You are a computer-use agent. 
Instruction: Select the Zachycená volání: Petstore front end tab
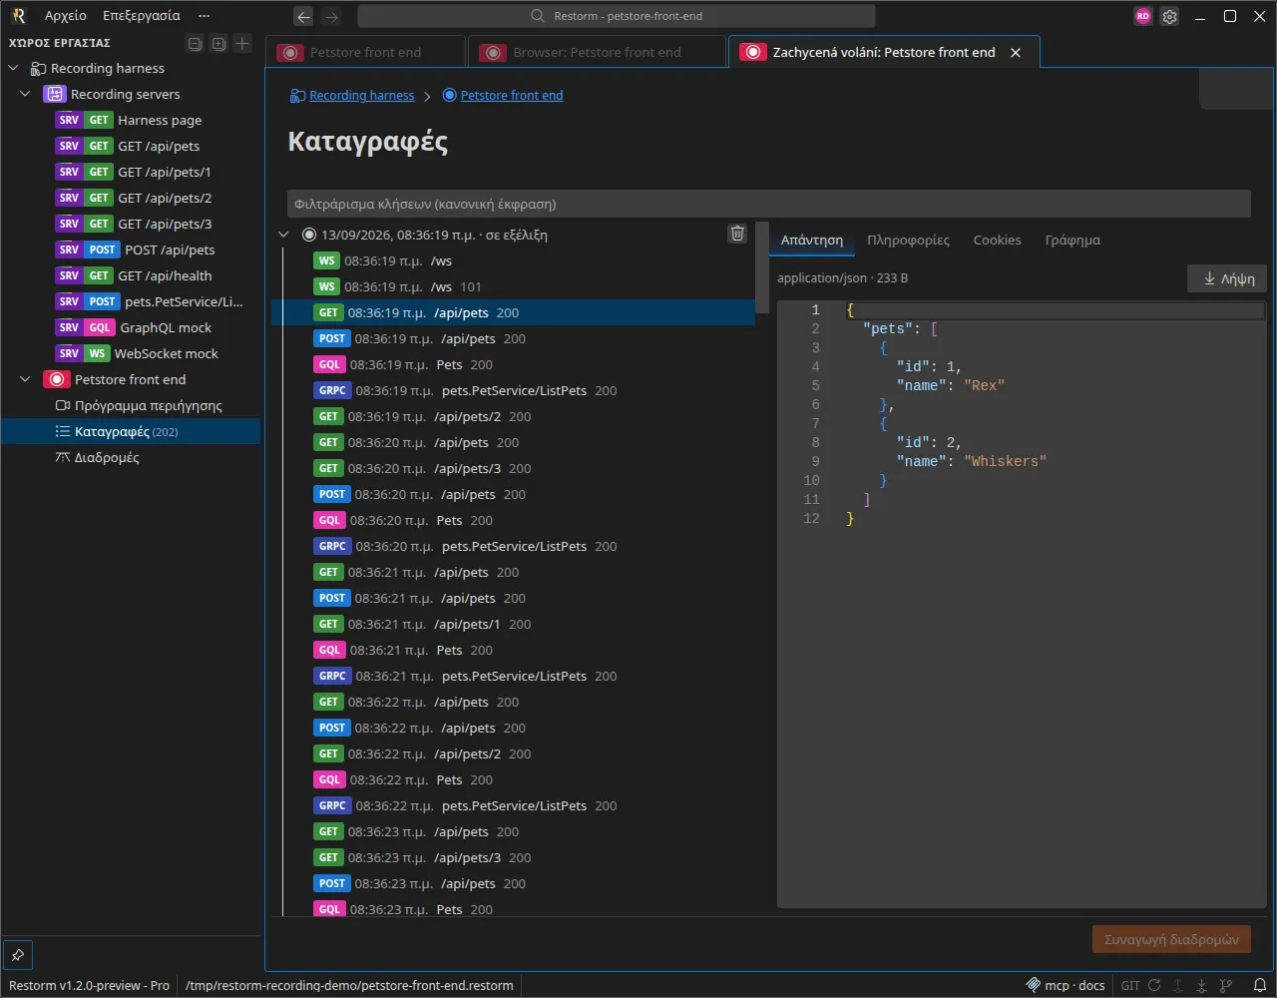(x=884, y=53)
